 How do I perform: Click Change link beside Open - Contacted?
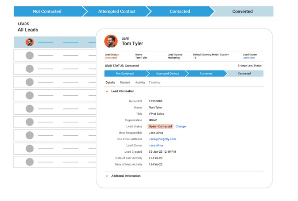coord(180,126)
